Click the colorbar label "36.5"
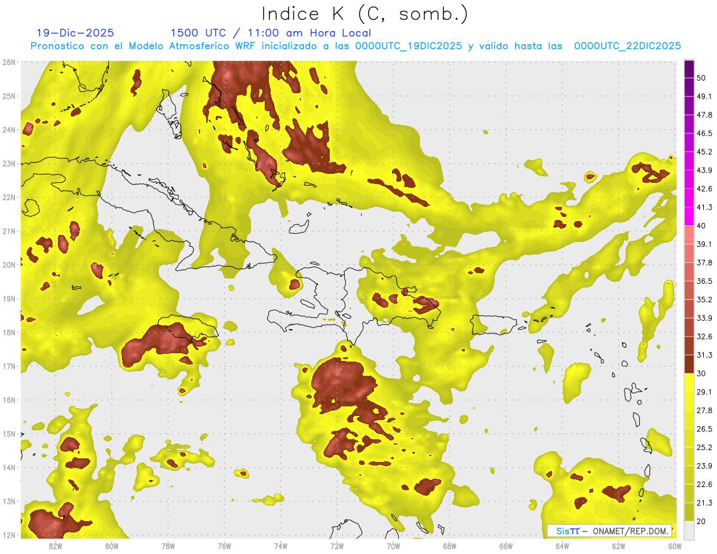The height and width of the screenshot is (554, 717). 704,281
